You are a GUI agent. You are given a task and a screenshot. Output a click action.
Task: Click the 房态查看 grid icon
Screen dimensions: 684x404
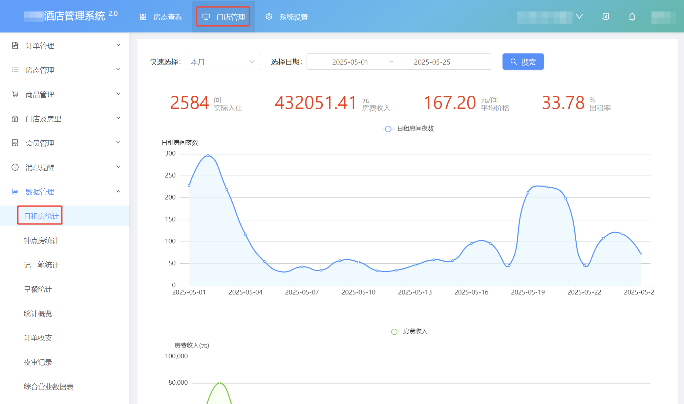coord(143,17)
